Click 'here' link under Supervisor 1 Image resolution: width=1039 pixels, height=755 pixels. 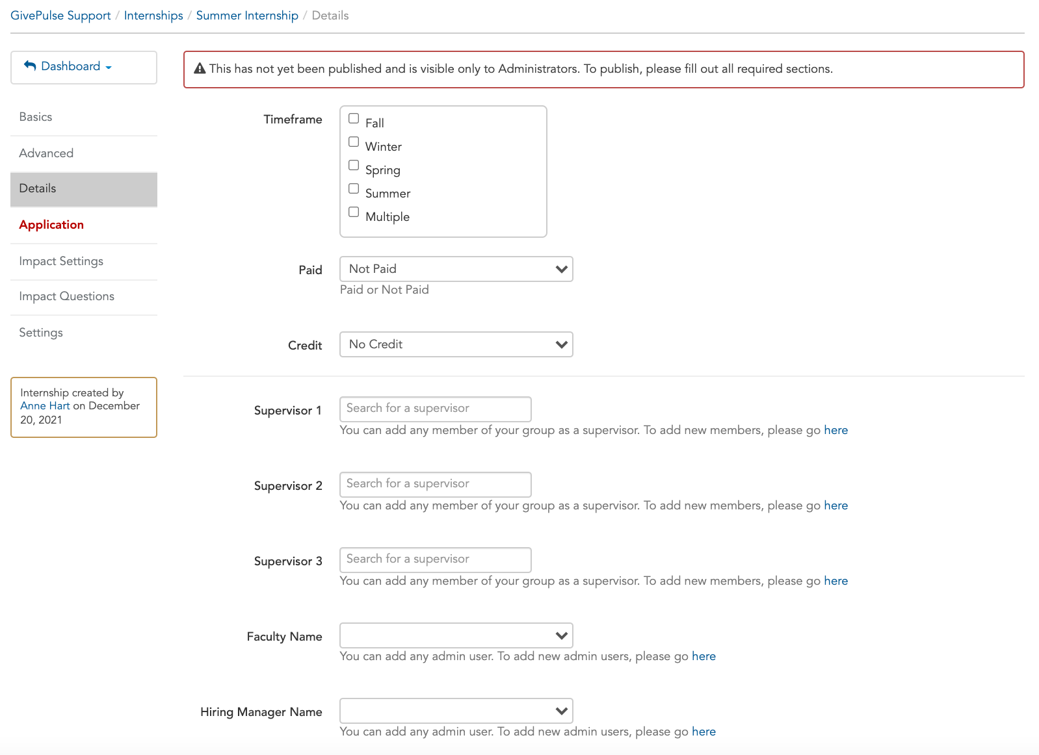click(835, 430)
